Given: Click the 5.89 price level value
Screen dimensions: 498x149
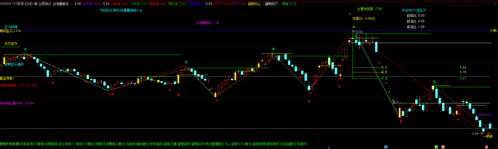Looking at the screenshot, I should coord(463,68).
